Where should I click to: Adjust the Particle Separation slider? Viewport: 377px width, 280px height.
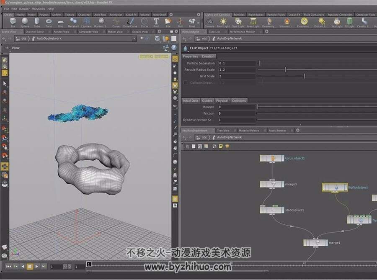point(260,63)
